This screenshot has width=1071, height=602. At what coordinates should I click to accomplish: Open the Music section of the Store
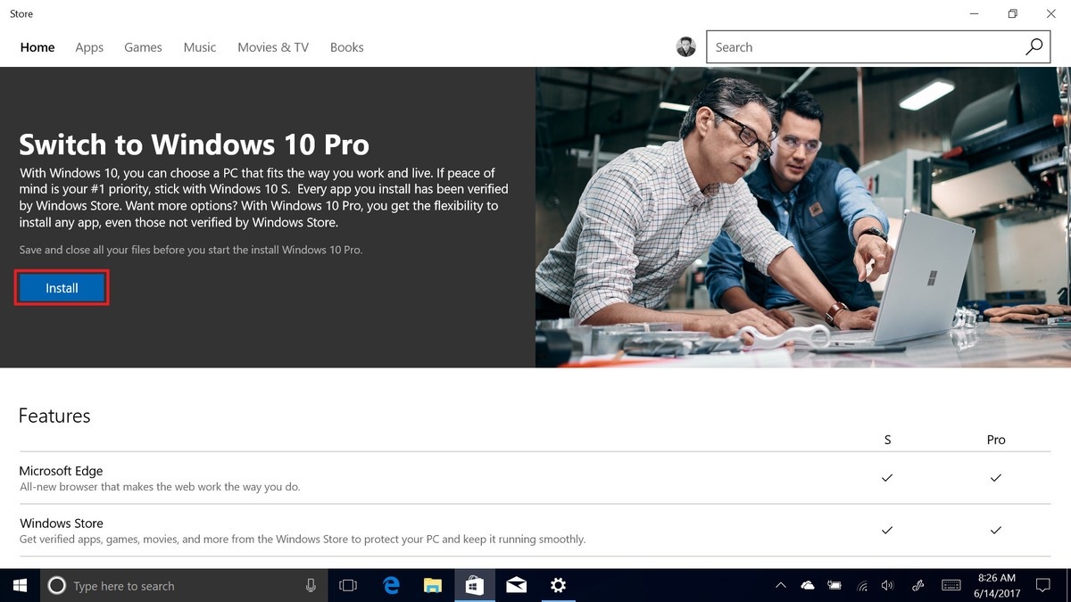point(199,46)
